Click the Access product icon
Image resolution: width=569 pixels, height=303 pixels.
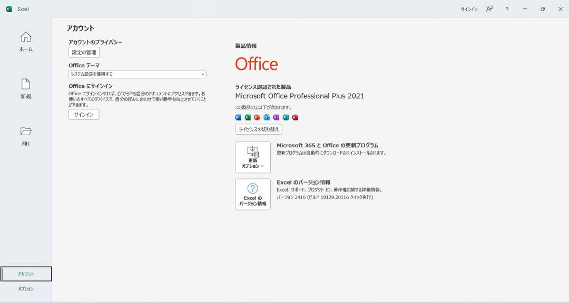pos(295,117)
